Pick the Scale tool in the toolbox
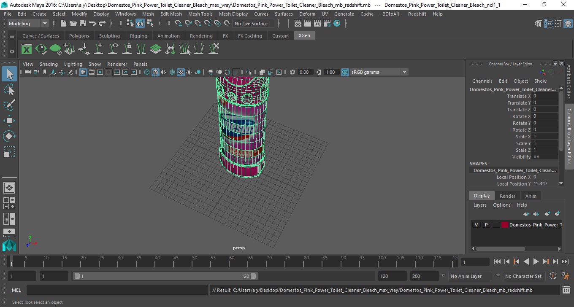 (x=9, y=152)
